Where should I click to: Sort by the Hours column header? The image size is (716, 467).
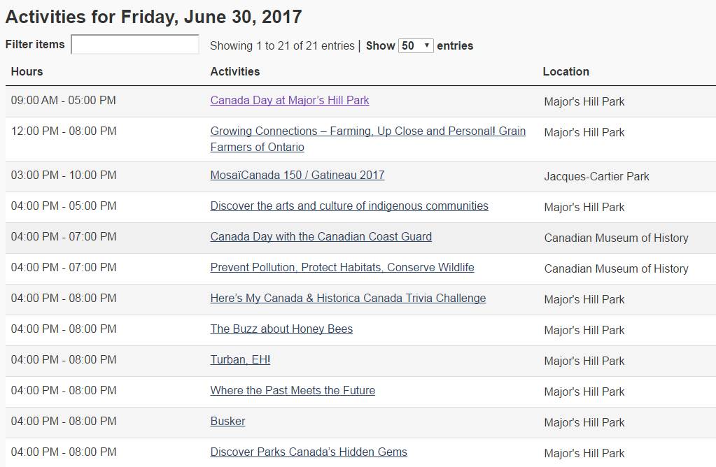coord(27,71)
